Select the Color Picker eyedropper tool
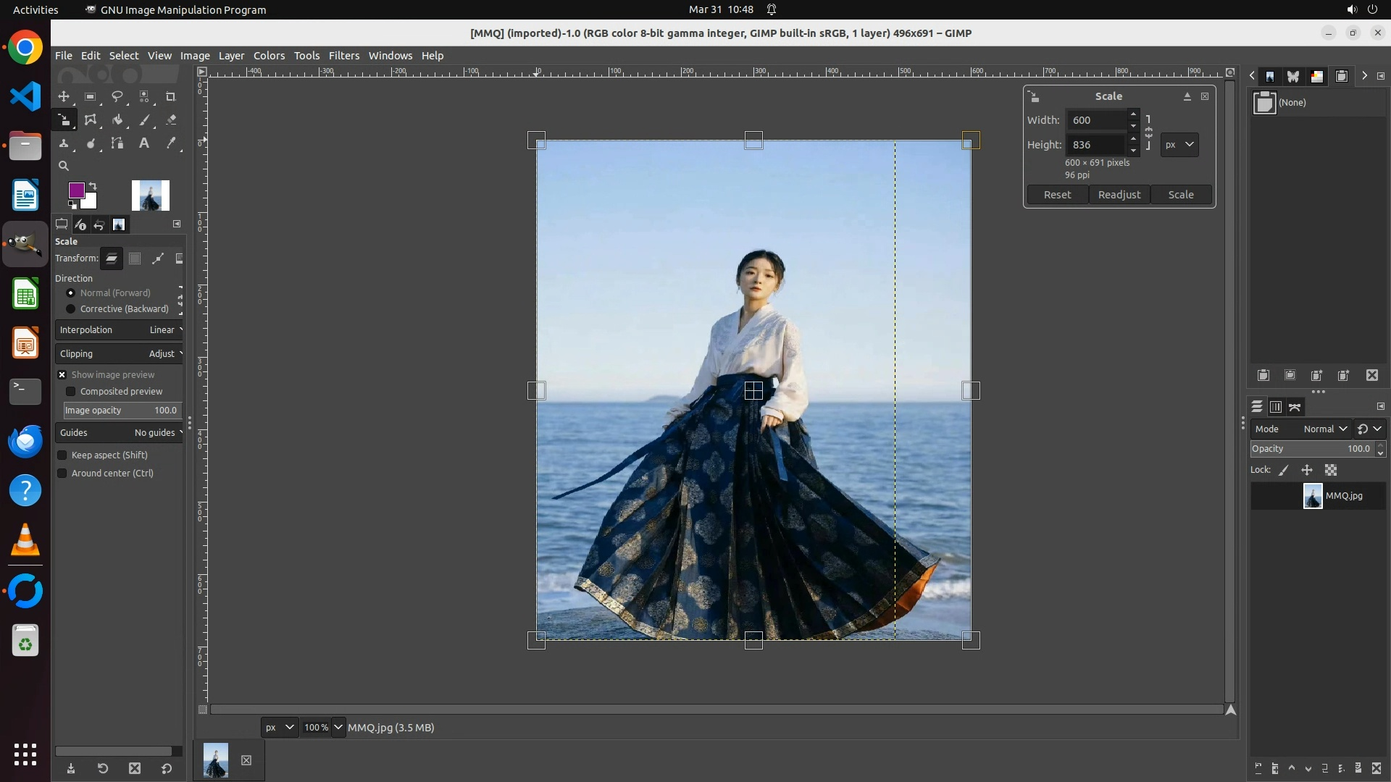 [171, 143]
